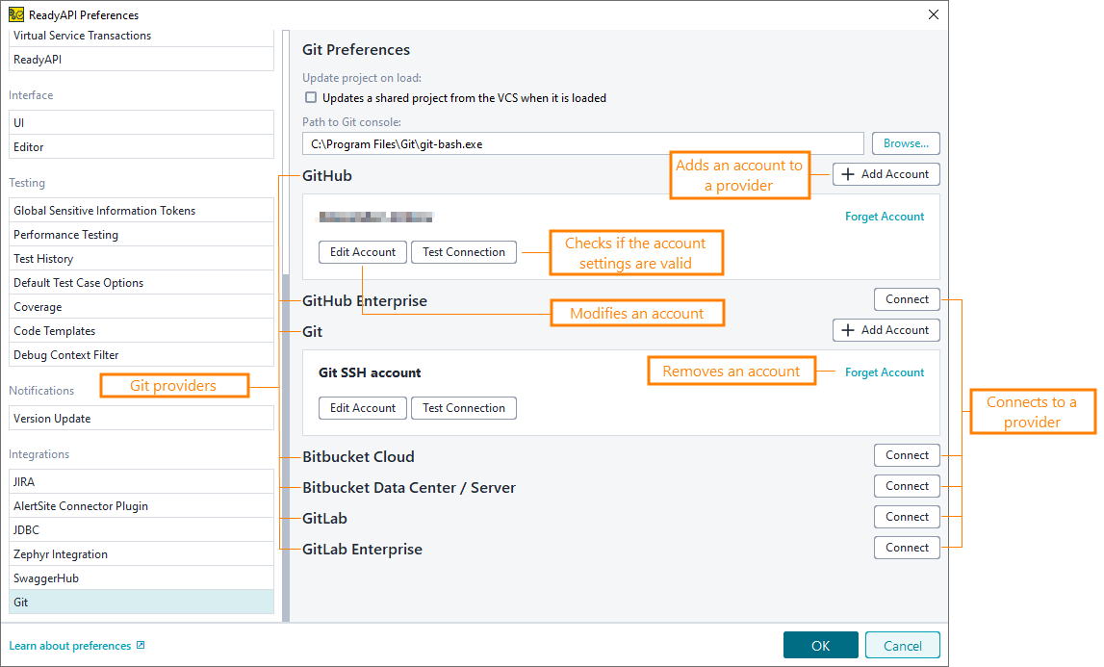
Task: Forget the GitHub account
Action: click(x=885, y=216)
